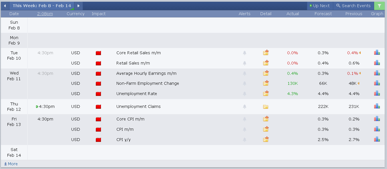Open the This Week date range selector
This screenshot has height=169, width=387.
point(42,6)
